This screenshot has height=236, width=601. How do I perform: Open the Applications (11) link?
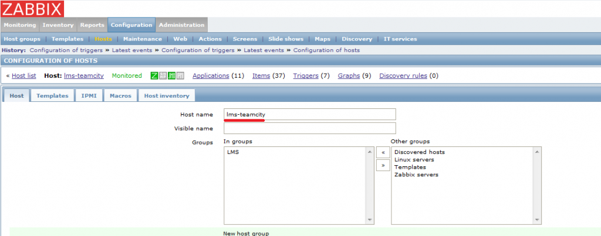click(x=211, y=76)
